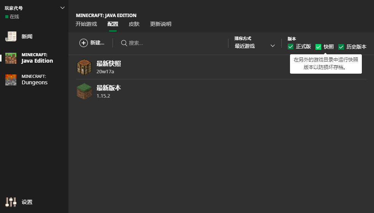Click the 玩家代号 account name

point(14,8)
